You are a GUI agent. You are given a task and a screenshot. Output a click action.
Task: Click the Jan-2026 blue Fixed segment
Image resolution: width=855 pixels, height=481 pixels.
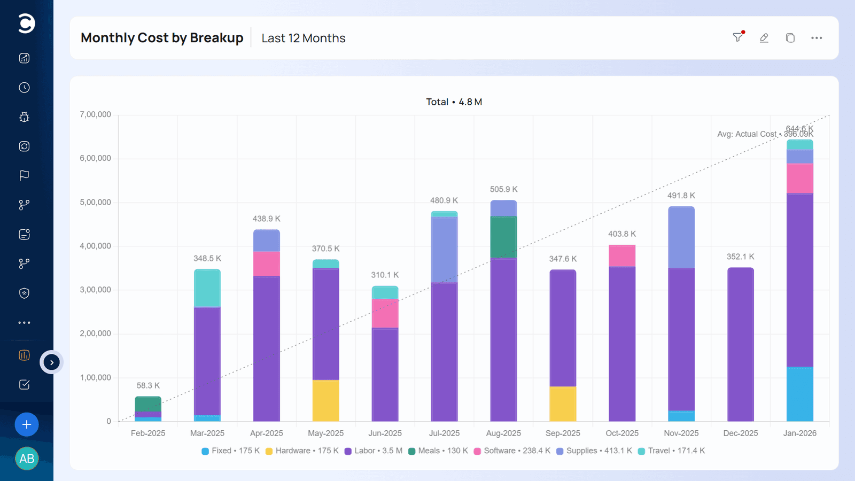(800, 394)
